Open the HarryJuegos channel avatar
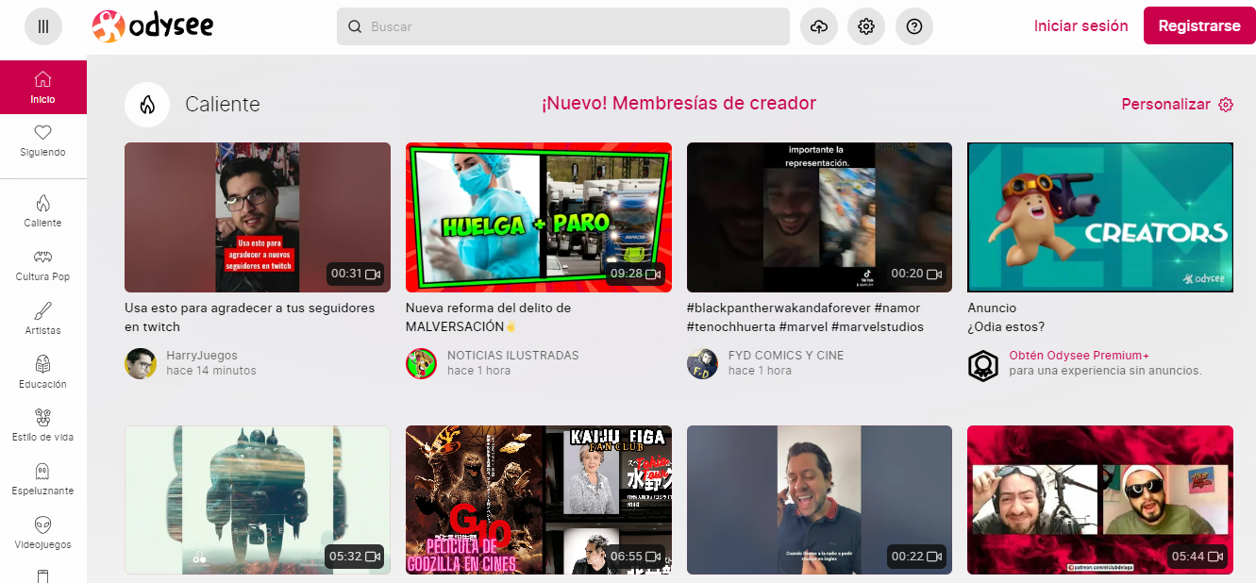1256x583 pixels. point(141,363)
